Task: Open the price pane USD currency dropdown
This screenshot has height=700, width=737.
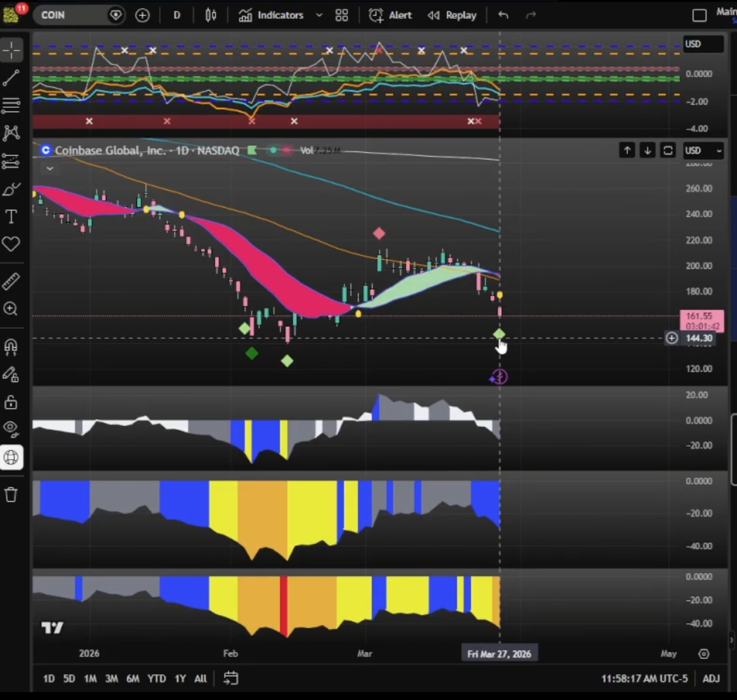Action: coord(703,151)
